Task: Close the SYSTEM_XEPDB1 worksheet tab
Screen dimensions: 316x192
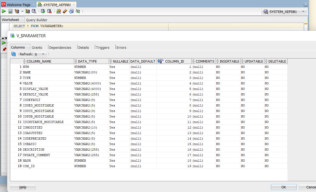Action: (74, 4)
